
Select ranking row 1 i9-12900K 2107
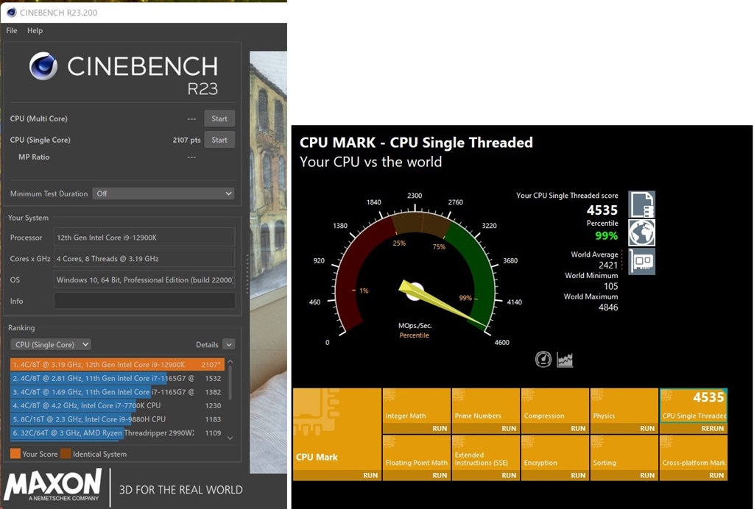pyautogui.click(x=117, y=364)
